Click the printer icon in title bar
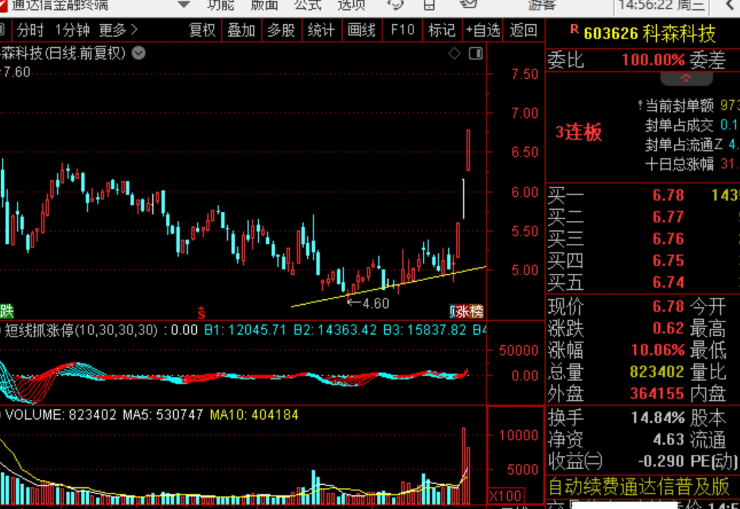The image size is (740, 509). point(429,5)
